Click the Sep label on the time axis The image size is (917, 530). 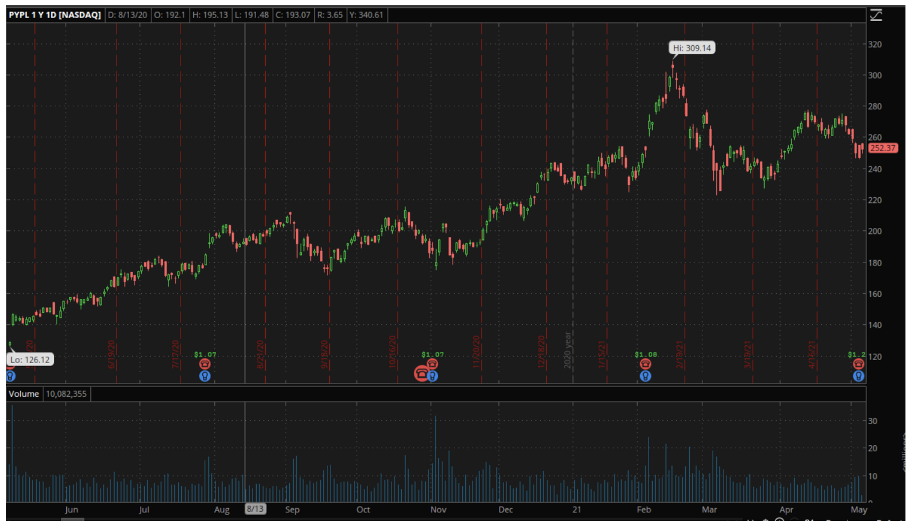pos(292,509)
